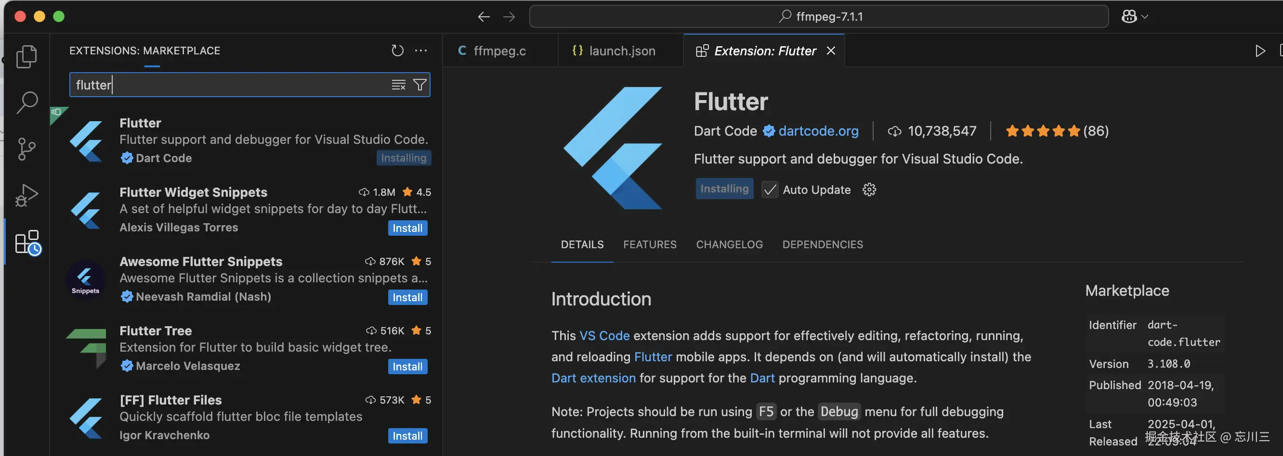The width and height of the screenshot is (1283, 456).
Task: Open the Explorer view in activity bar
Action: tap(27, 56)
